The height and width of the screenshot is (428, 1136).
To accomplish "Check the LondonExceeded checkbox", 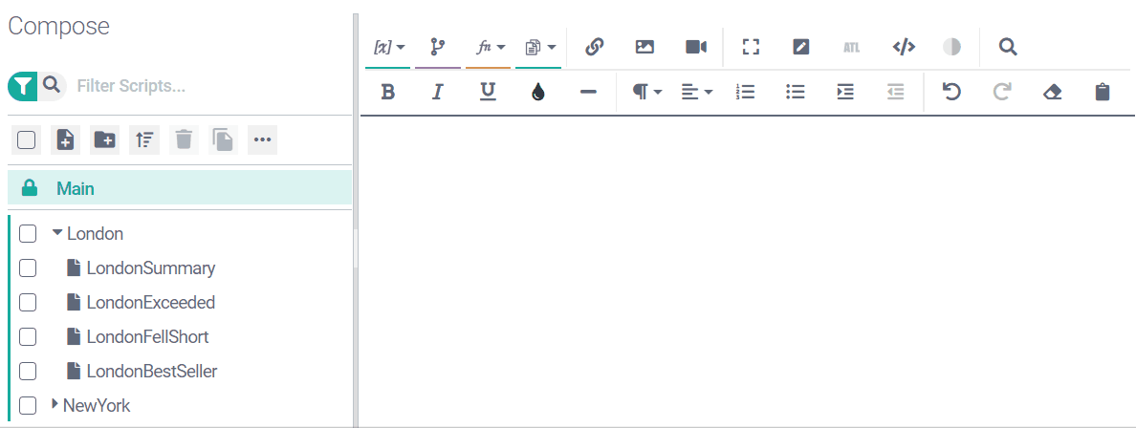I will [28, 303].
